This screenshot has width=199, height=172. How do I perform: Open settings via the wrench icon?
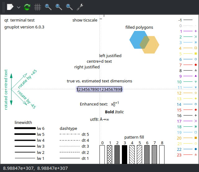click(x=80, y=7)
